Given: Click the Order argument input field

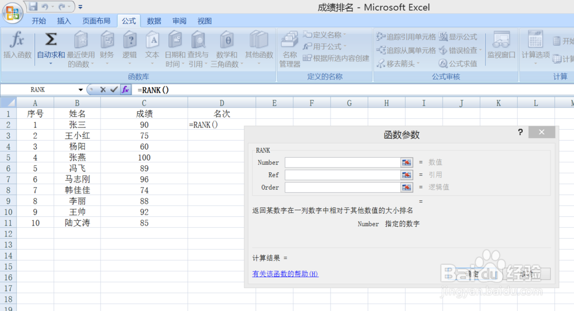Looking at the screenshot, I should [343, 187].
